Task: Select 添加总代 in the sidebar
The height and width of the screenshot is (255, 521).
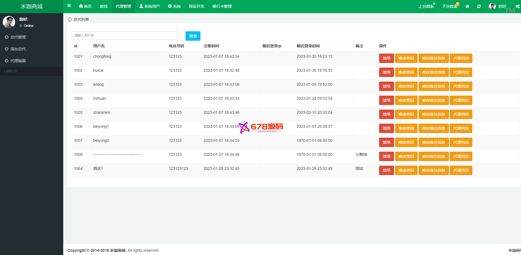Action: coord(18,49)
